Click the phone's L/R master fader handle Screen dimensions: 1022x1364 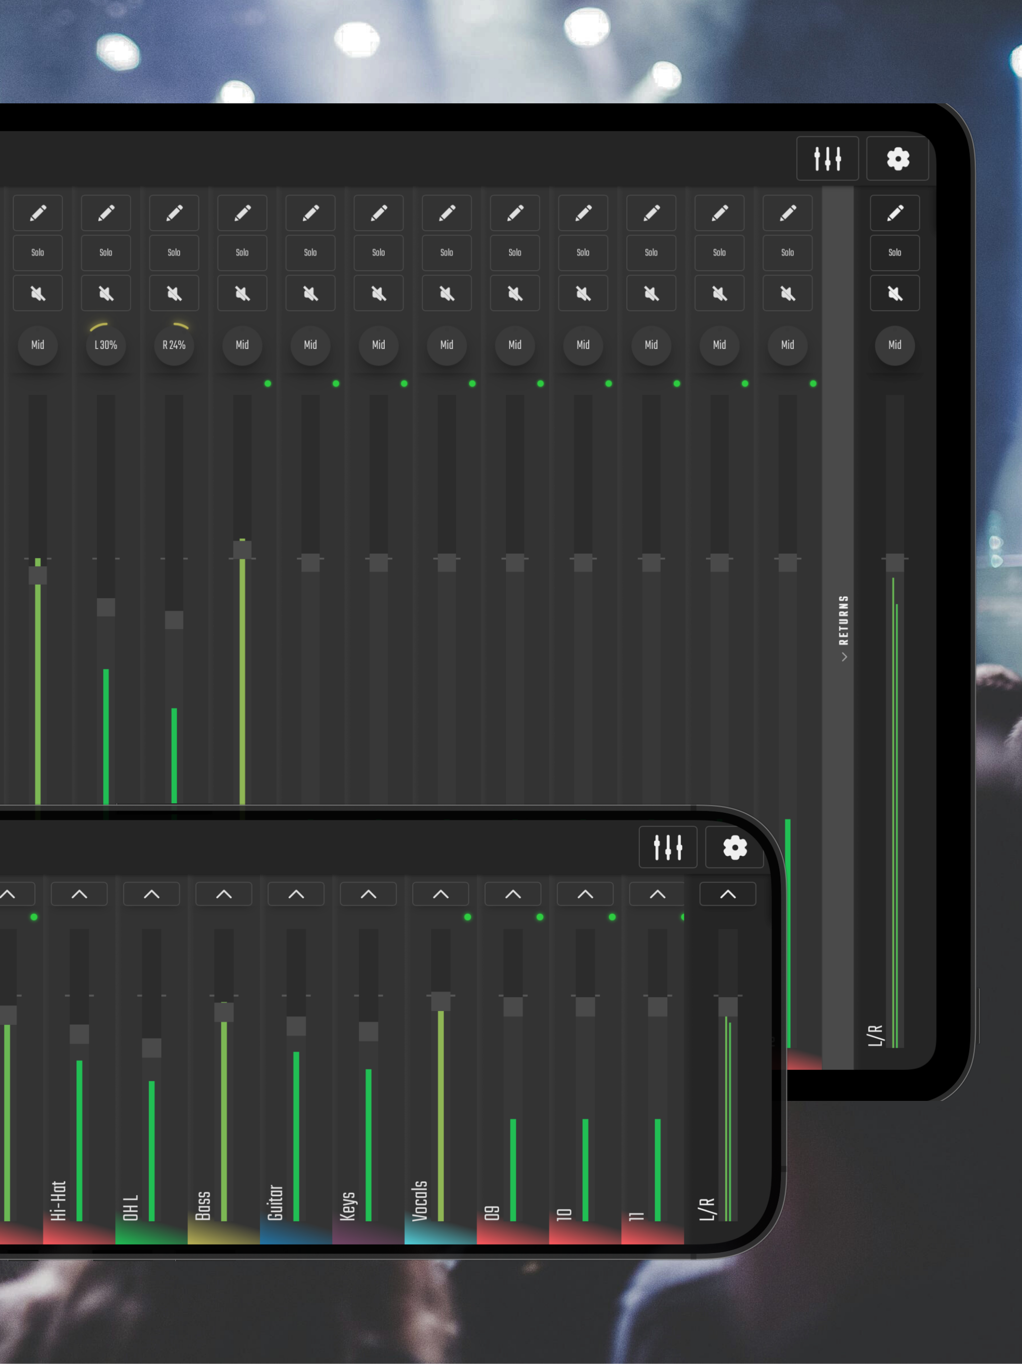coord(728,1007)
